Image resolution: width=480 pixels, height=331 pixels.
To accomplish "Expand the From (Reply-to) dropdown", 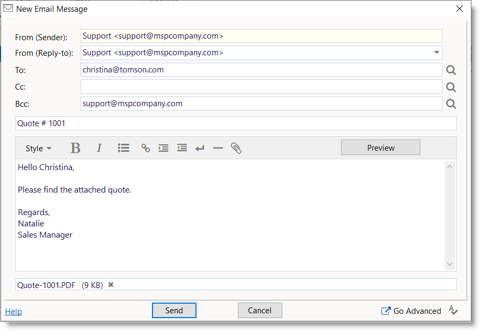I will point(436,53).
